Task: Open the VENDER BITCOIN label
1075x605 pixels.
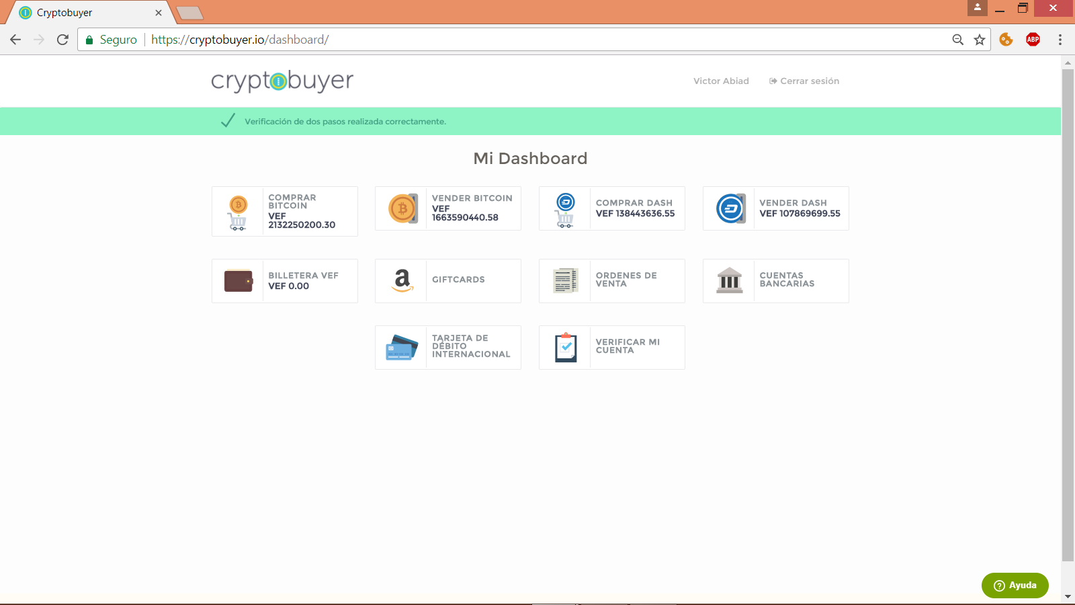Action: coord(472,198)
